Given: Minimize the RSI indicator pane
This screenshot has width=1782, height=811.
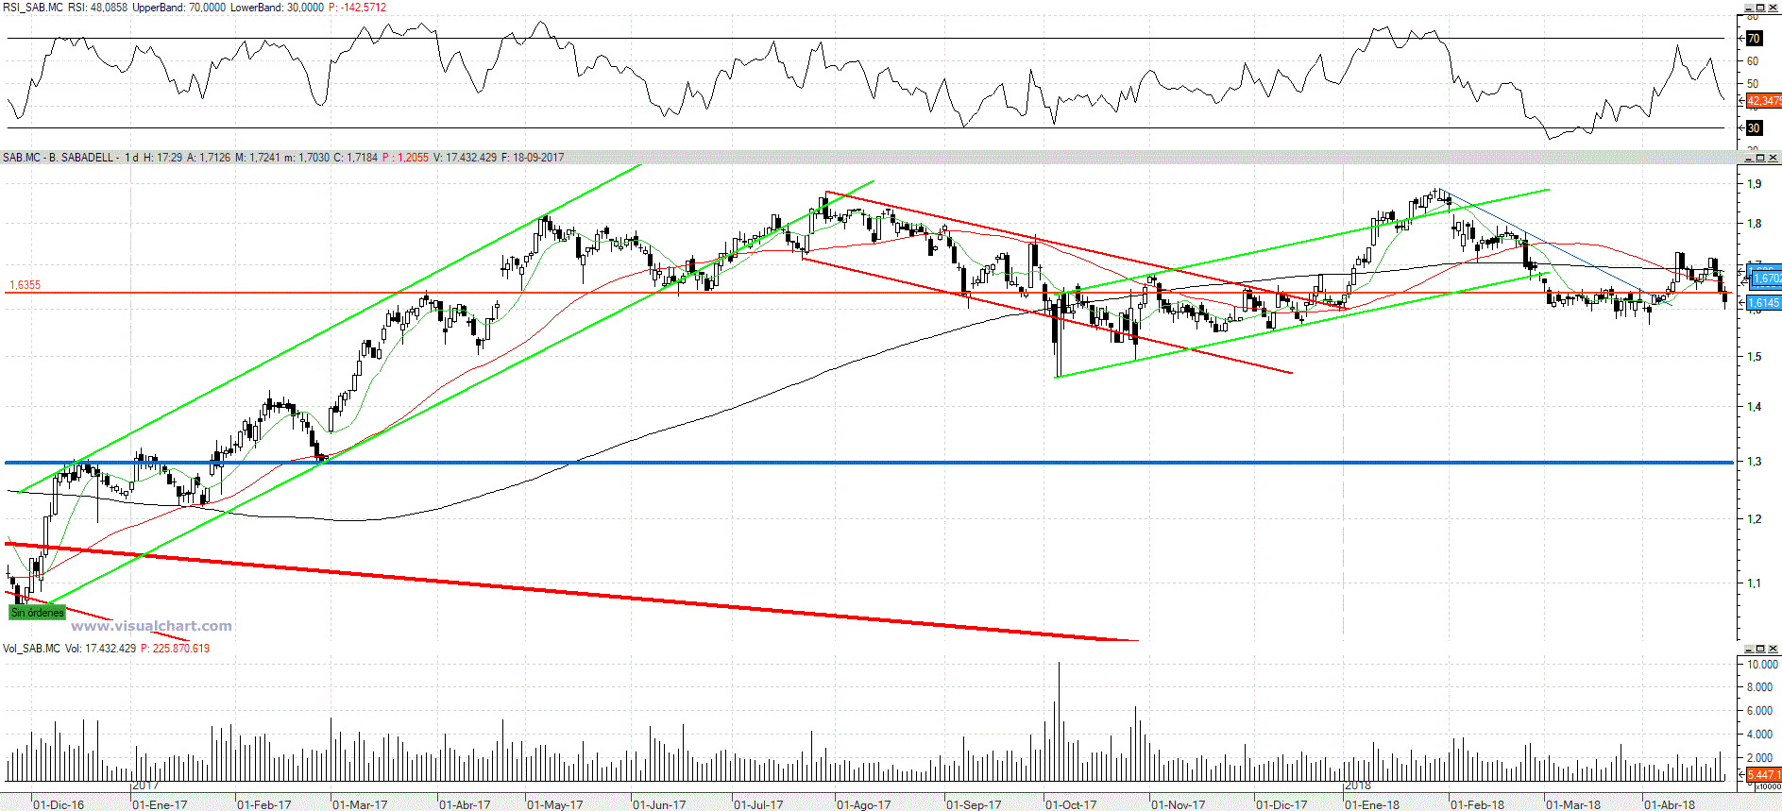Looking at the screenshot, I should click(1747, 7).
